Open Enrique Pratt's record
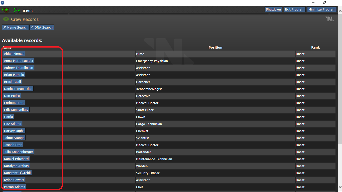The height and width of the screenshot is (192, 342). [14, 103]
